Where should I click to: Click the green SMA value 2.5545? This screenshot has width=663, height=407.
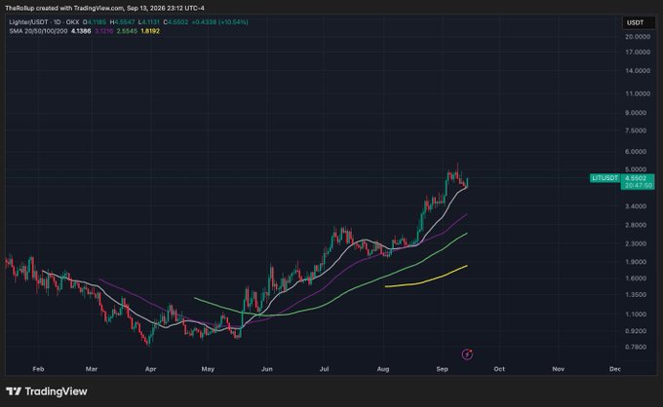[127, 31]
